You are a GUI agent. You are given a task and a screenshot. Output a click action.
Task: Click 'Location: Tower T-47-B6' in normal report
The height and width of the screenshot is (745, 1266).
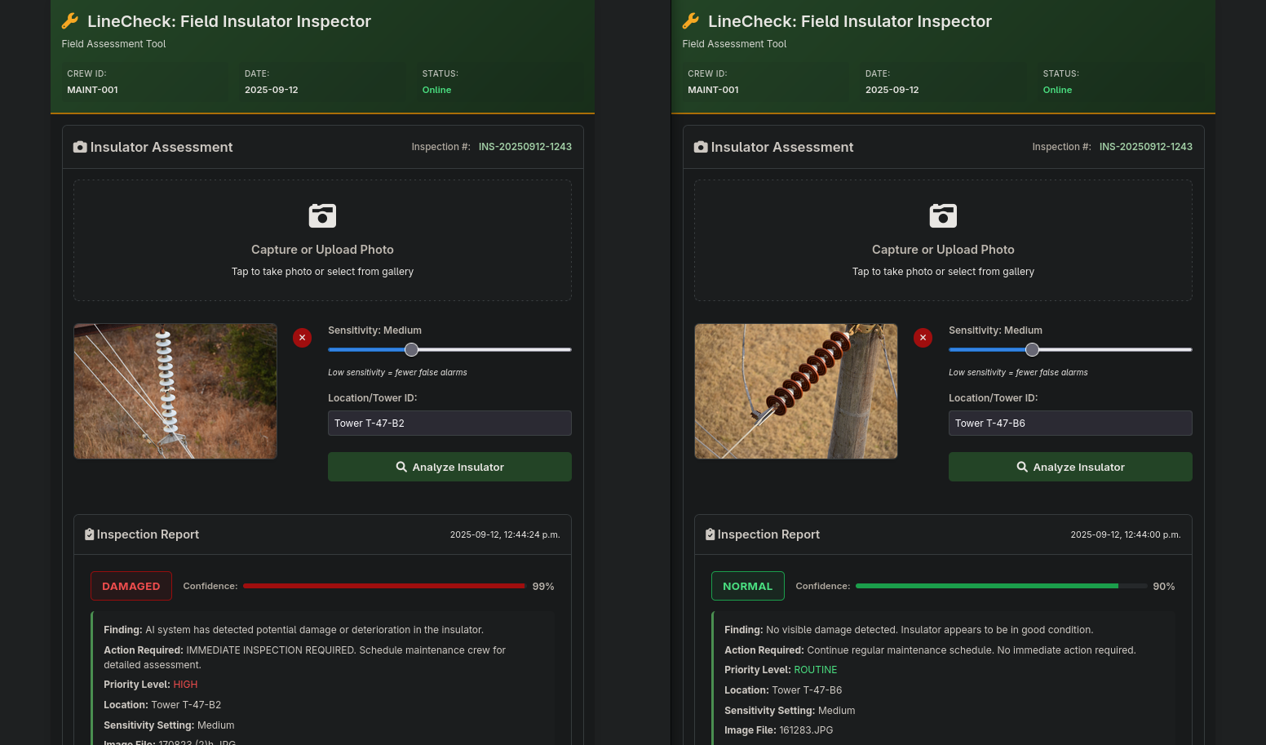(x=783, y=690)
